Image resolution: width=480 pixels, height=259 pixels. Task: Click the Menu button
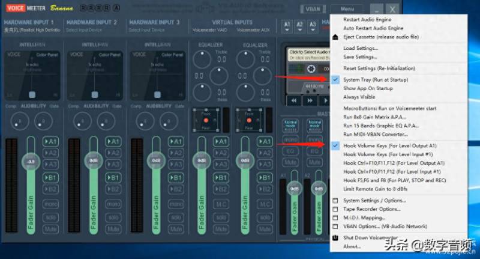347,9
